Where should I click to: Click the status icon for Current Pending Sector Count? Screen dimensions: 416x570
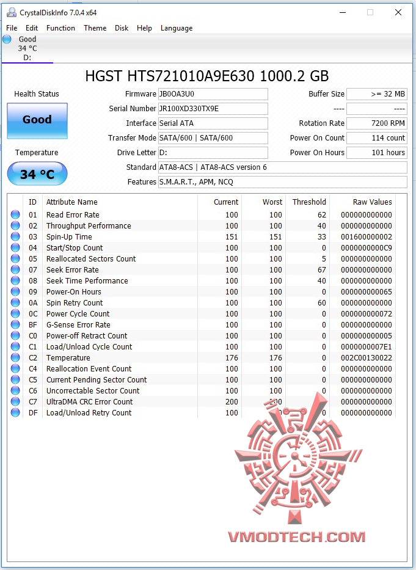(x=15, y=379)
